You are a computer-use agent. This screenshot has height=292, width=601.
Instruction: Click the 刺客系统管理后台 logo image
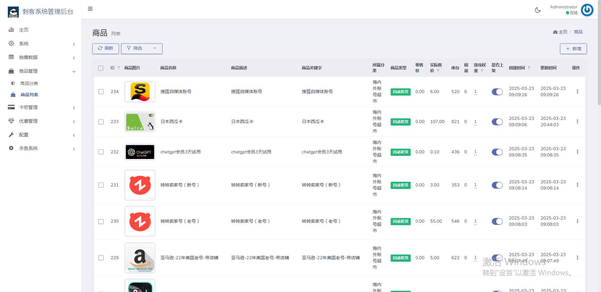[13, 12]
